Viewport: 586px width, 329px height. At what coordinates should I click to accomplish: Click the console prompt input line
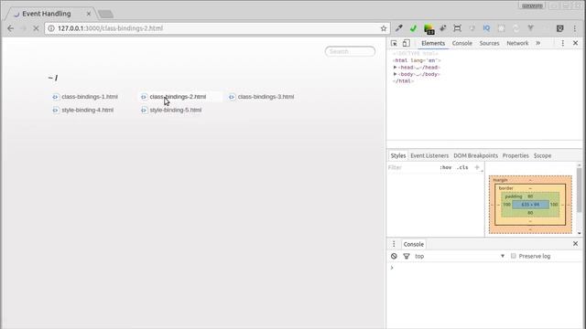coord(486,268)
